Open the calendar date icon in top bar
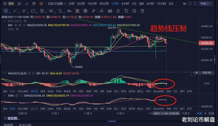 pyautogui.click(x=34, y=4)
